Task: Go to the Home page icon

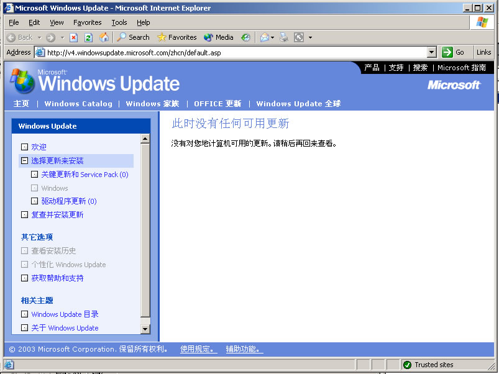Action: [x=104, y=37]
